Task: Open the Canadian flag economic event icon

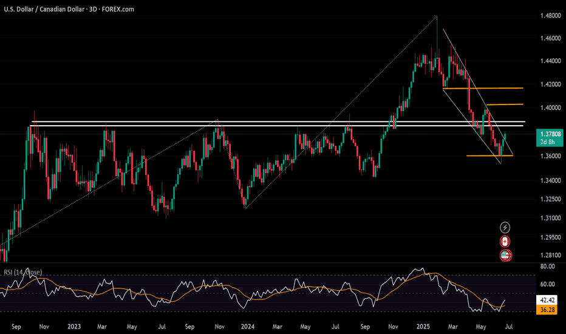Action: (505, 241)
